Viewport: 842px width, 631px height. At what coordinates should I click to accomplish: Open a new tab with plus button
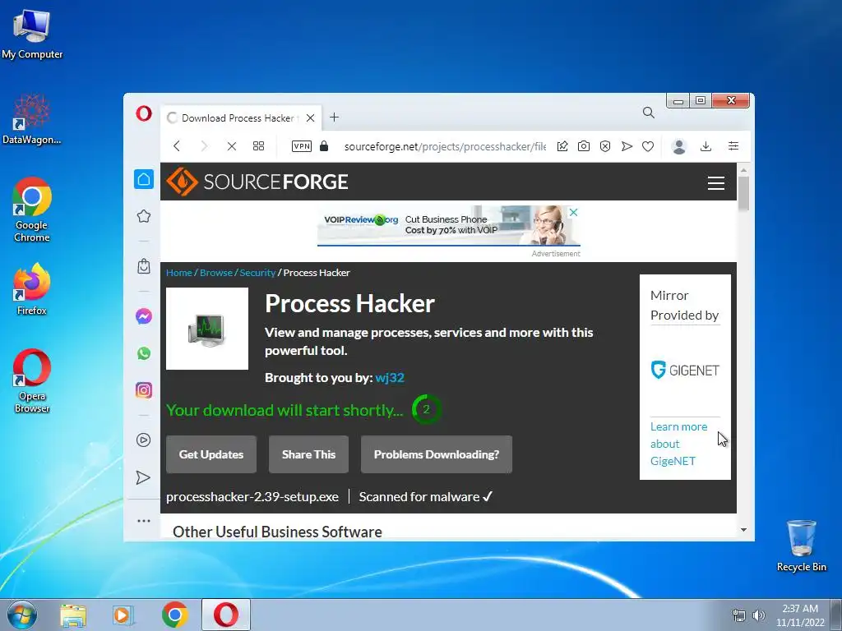point(334,117)
